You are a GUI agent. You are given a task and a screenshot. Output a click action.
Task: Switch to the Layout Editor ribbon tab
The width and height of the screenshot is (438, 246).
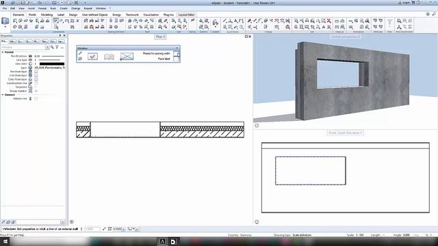tap(186, 14)
